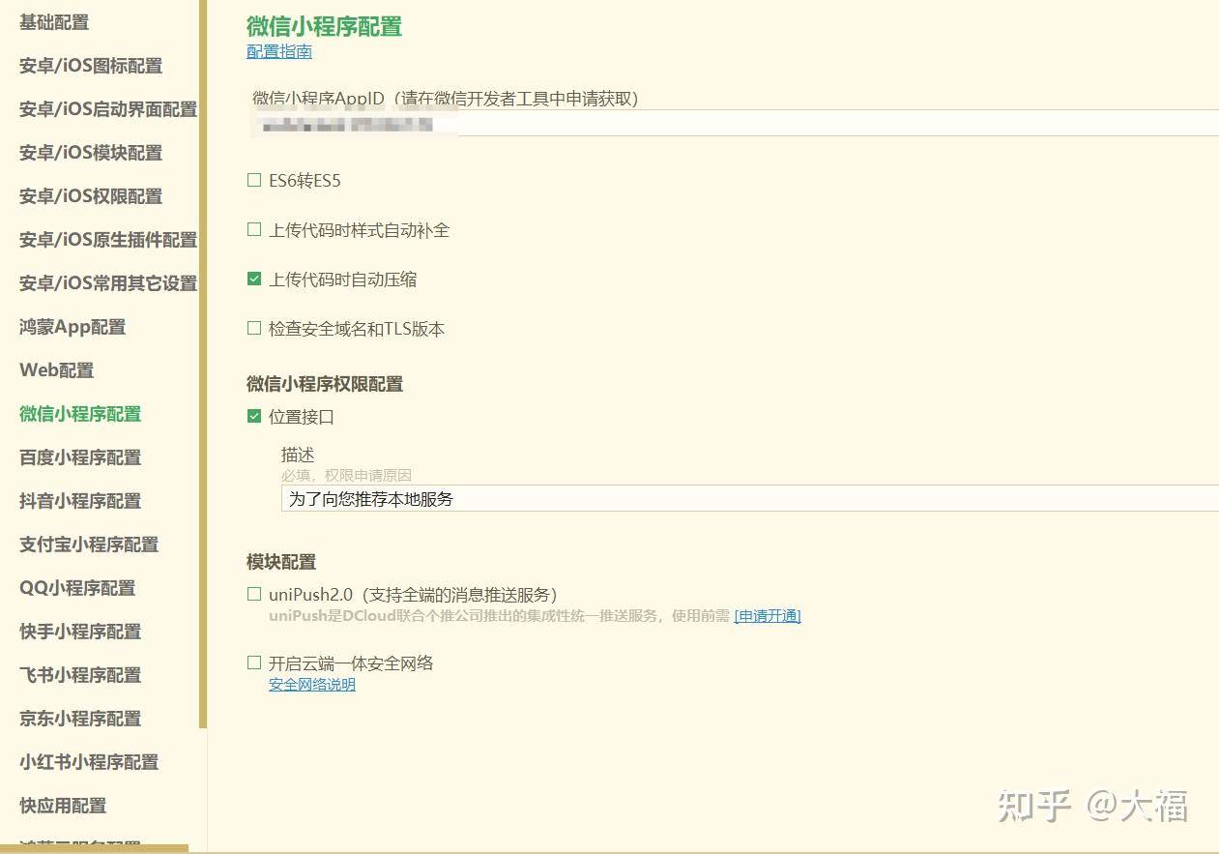The width and height of the screenshot is (1219, 854).
Task: Go to 安卓/iOS模块配置
Action: pyautogui.click(x=91, y=153)
